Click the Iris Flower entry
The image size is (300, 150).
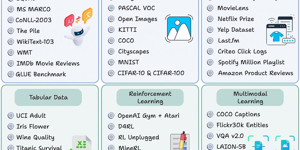[x=33, y=126]
